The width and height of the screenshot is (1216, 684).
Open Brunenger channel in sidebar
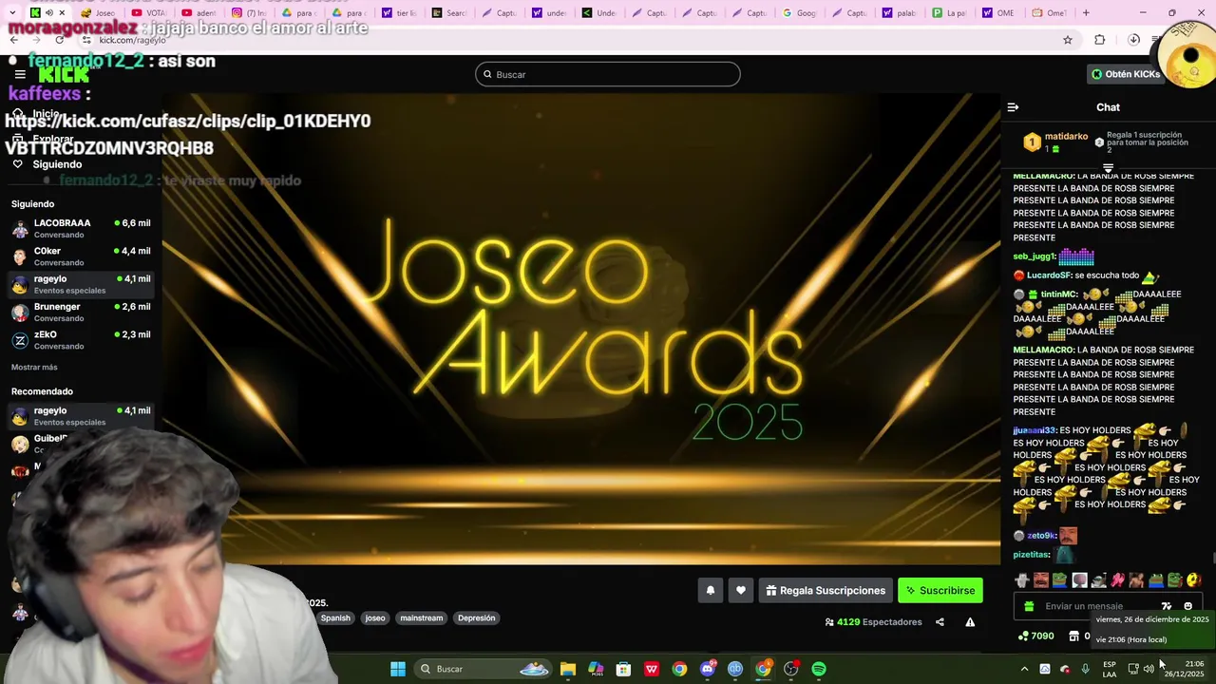[81, 312]
